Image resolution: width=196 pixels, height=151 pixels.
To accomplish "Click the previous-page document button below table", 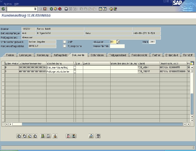I will (24, 136).
